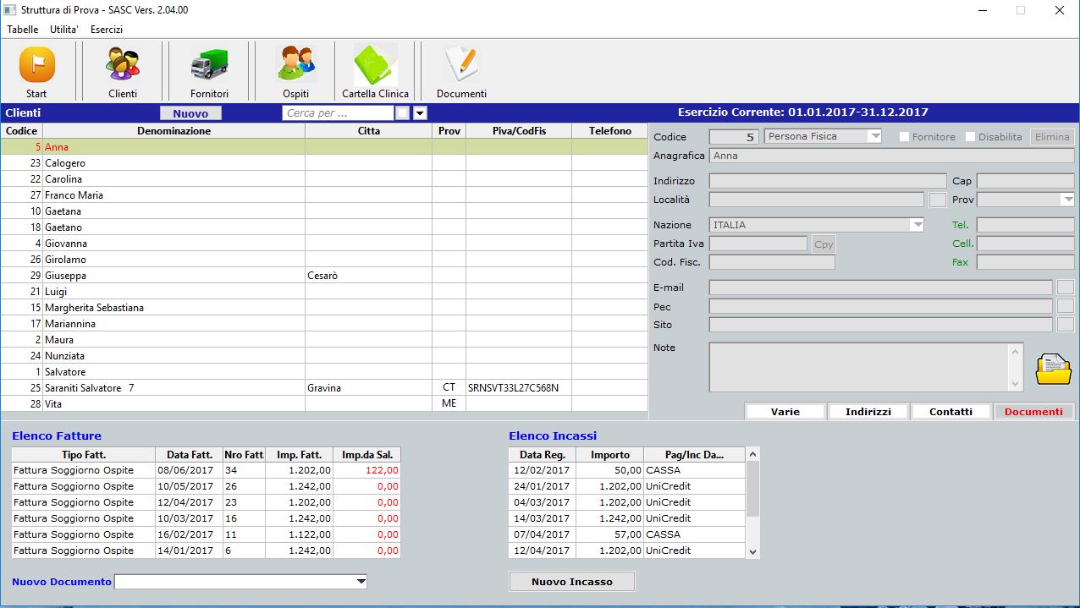Open the Clienti toolbar icon

click(123, 65)
